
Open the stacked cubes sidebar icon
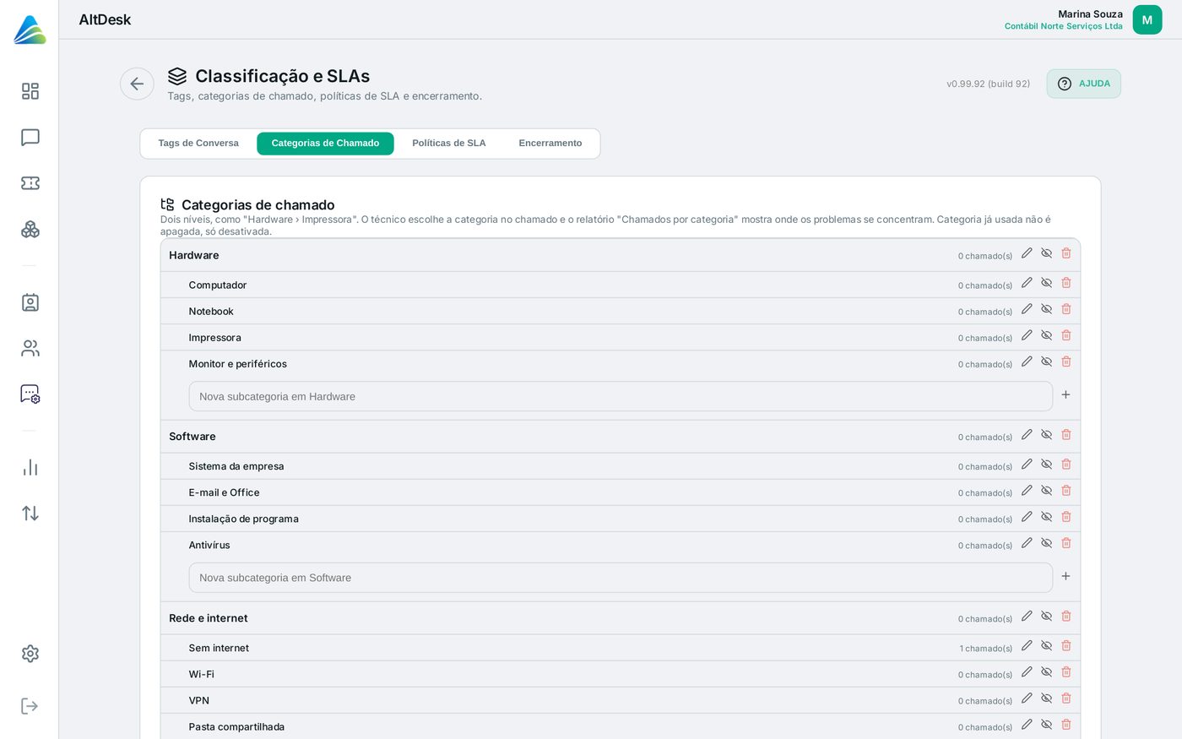pyautogui.click(x=30, y=229)
